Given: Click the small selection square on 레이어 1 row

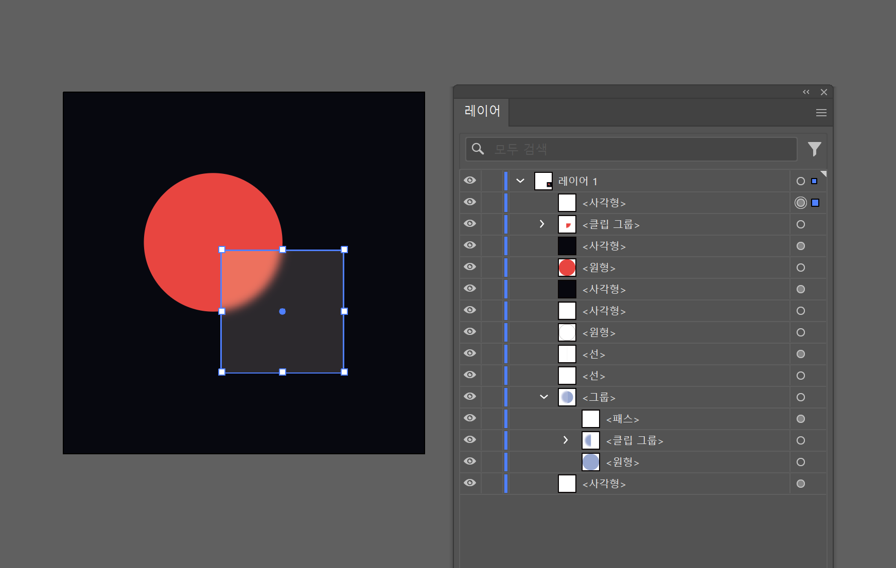Looking at the screenshot, I should click(814, 181).
